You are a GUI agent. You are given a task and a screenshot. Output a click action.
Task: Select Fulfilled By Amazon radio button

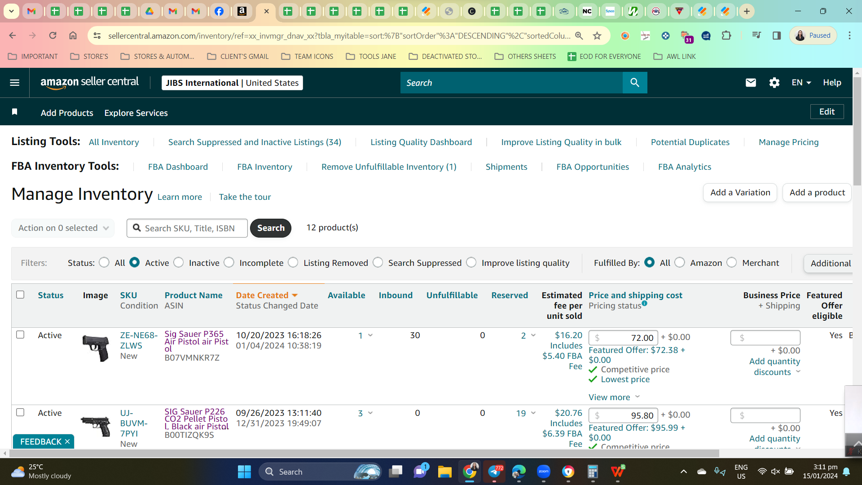point(680,262)
